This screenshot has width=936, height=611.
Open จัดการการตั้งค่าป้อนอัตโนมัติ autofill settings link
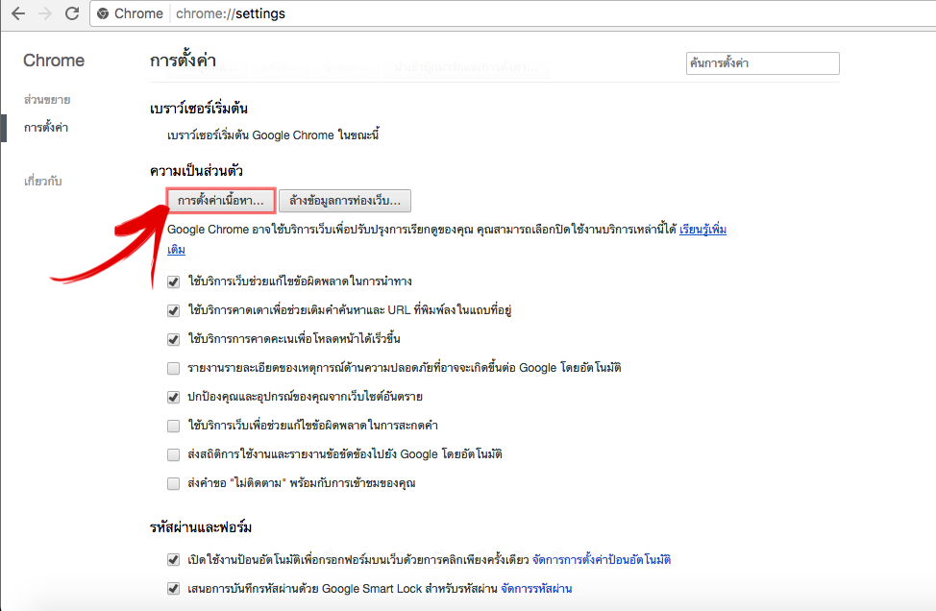[x=602, y=560]
